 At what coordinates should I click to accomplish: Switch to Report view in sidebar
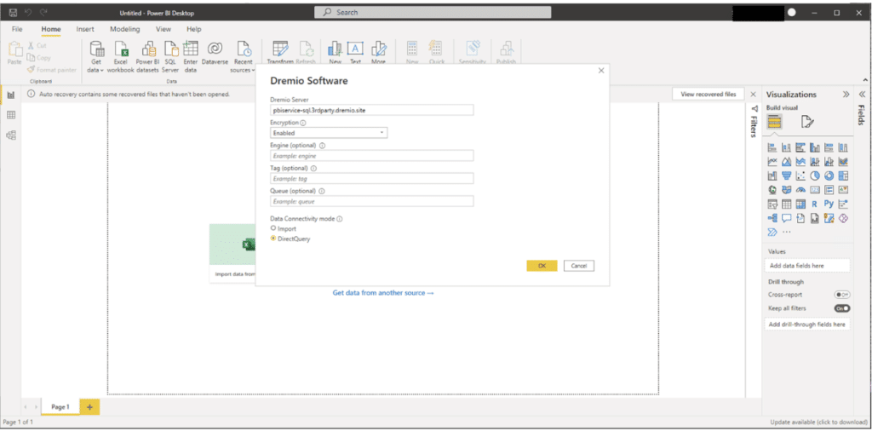click(x=10, y=95)
